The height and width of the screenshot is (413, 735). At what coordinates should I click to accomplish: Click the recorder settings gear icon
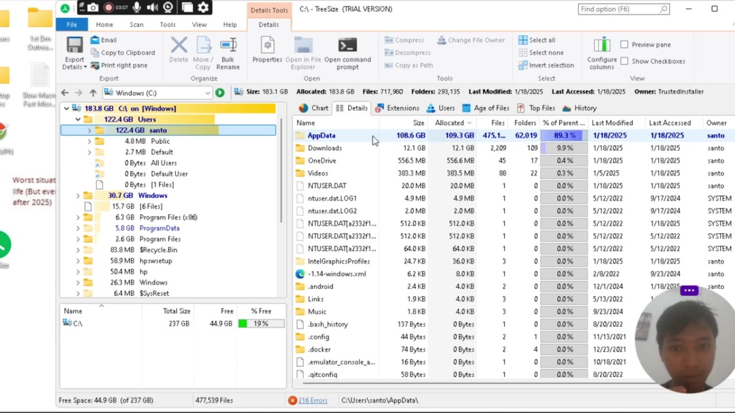point(203,7)
